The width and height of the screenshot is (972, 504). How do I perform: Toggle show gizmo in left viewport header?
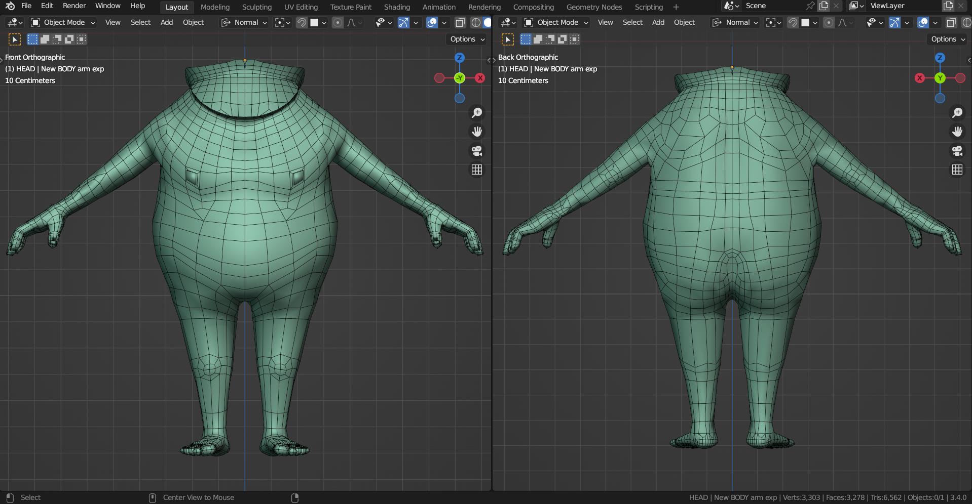403,23
